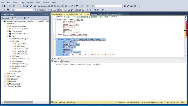Click the 'Query executed successfully' status text
Screen dimensions: 188x106
(65, 102)
